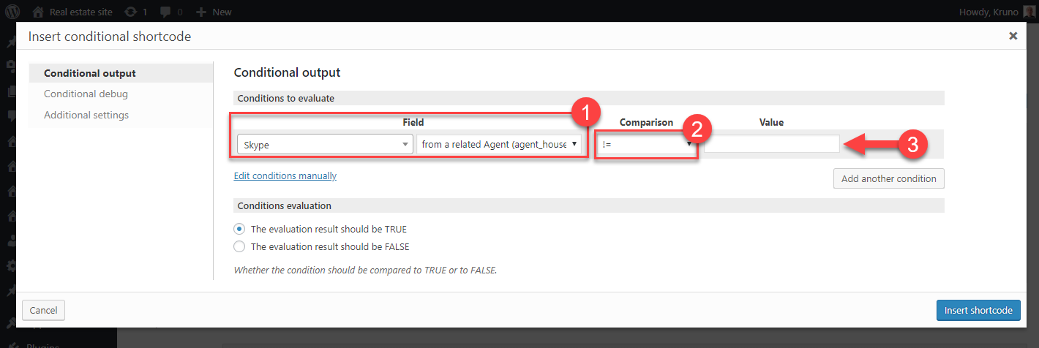Open the Real estate site home icon
Screen dimensions: 1039x348
coord(38,12)
